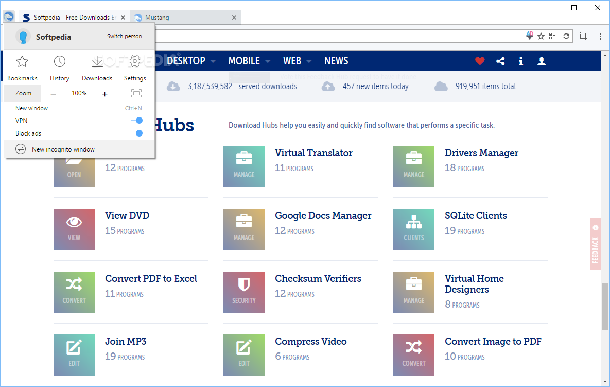This screenshot has height=387, width=610.
Task: Open Virtual Home Designers link
Action: coord(474,284)
